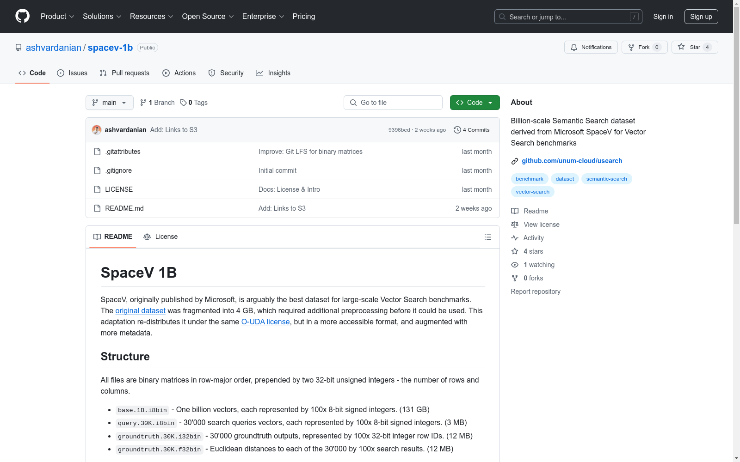Switch to the Insights tab
Viewport: 740px width, 462px height.
pyautogui.click(x=273, y=73)
